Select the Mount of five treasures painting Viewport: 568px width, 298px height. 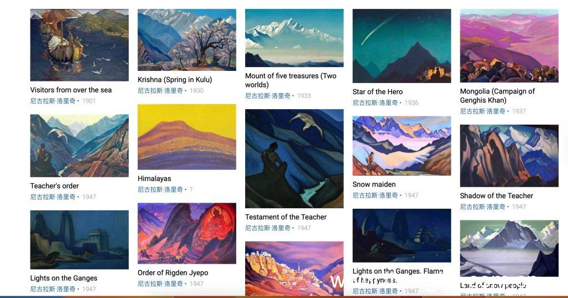pos(294,38)
